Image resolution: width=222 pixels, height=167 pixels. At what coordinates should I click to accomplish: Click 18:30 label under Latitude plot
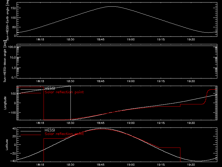tap(70, 165)
